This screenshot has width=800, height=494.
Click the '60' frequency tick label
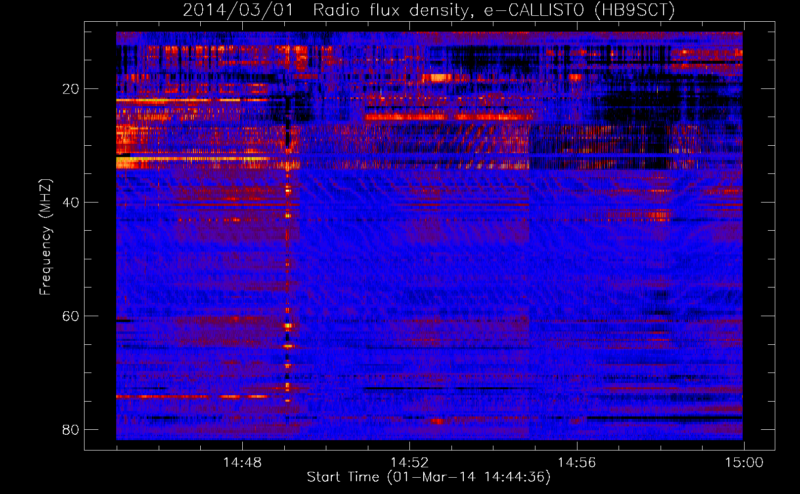71,316
